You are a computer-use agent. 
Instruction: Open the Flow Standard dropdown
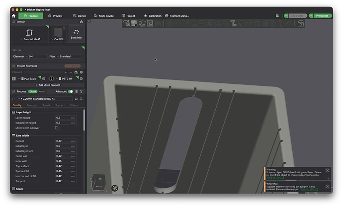pos(69,56)
